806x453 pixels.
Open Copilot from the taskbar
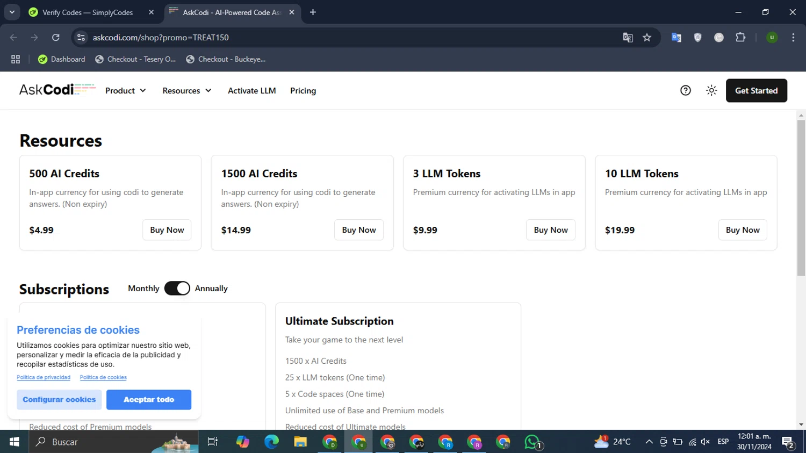pyautogui.click(x=242, y=442)
